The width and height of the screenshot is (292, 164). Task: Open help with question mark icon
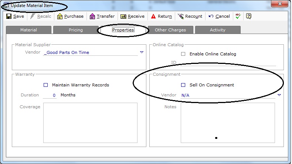[248, 16]
